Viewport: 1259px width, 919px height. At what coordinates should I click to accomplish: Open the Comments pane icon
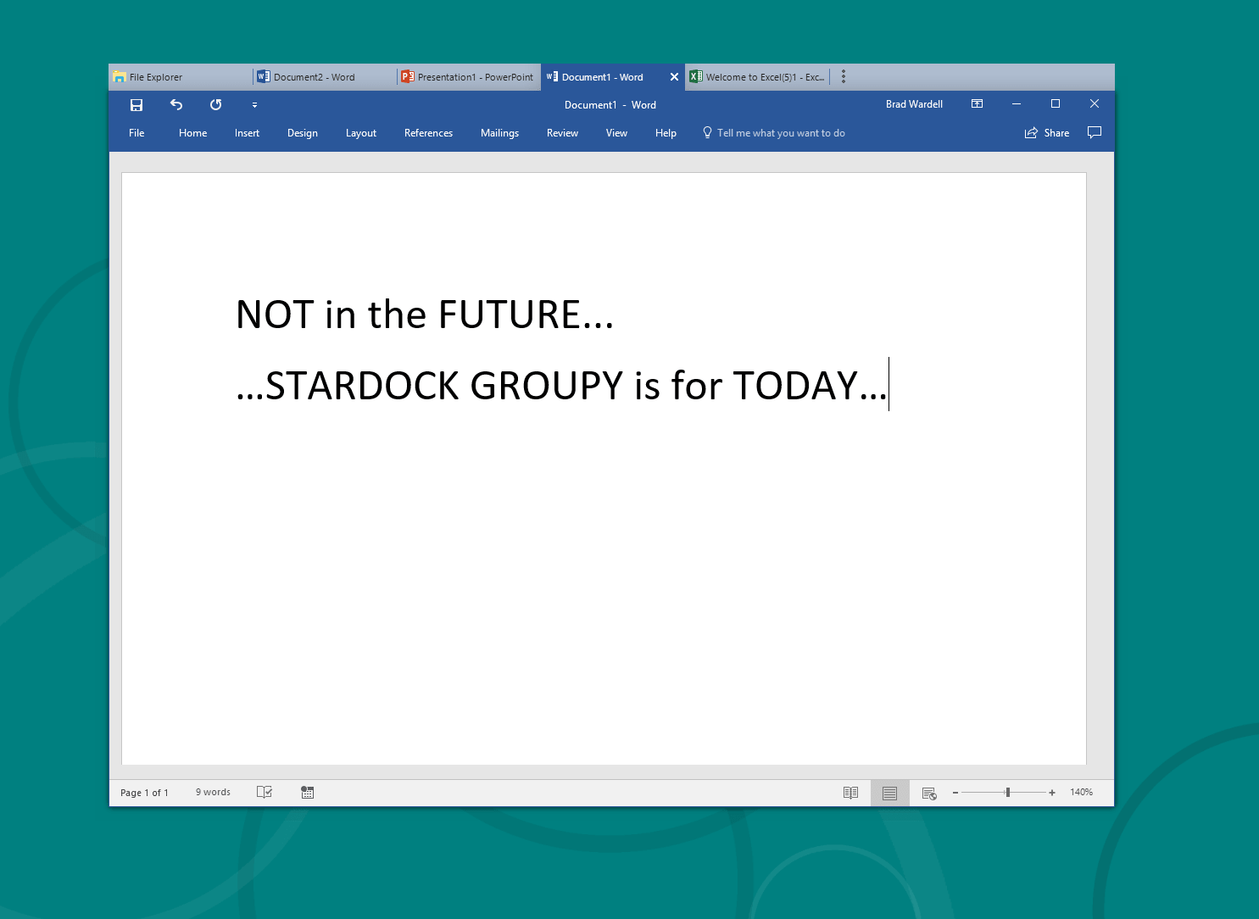coord(1095,132)
